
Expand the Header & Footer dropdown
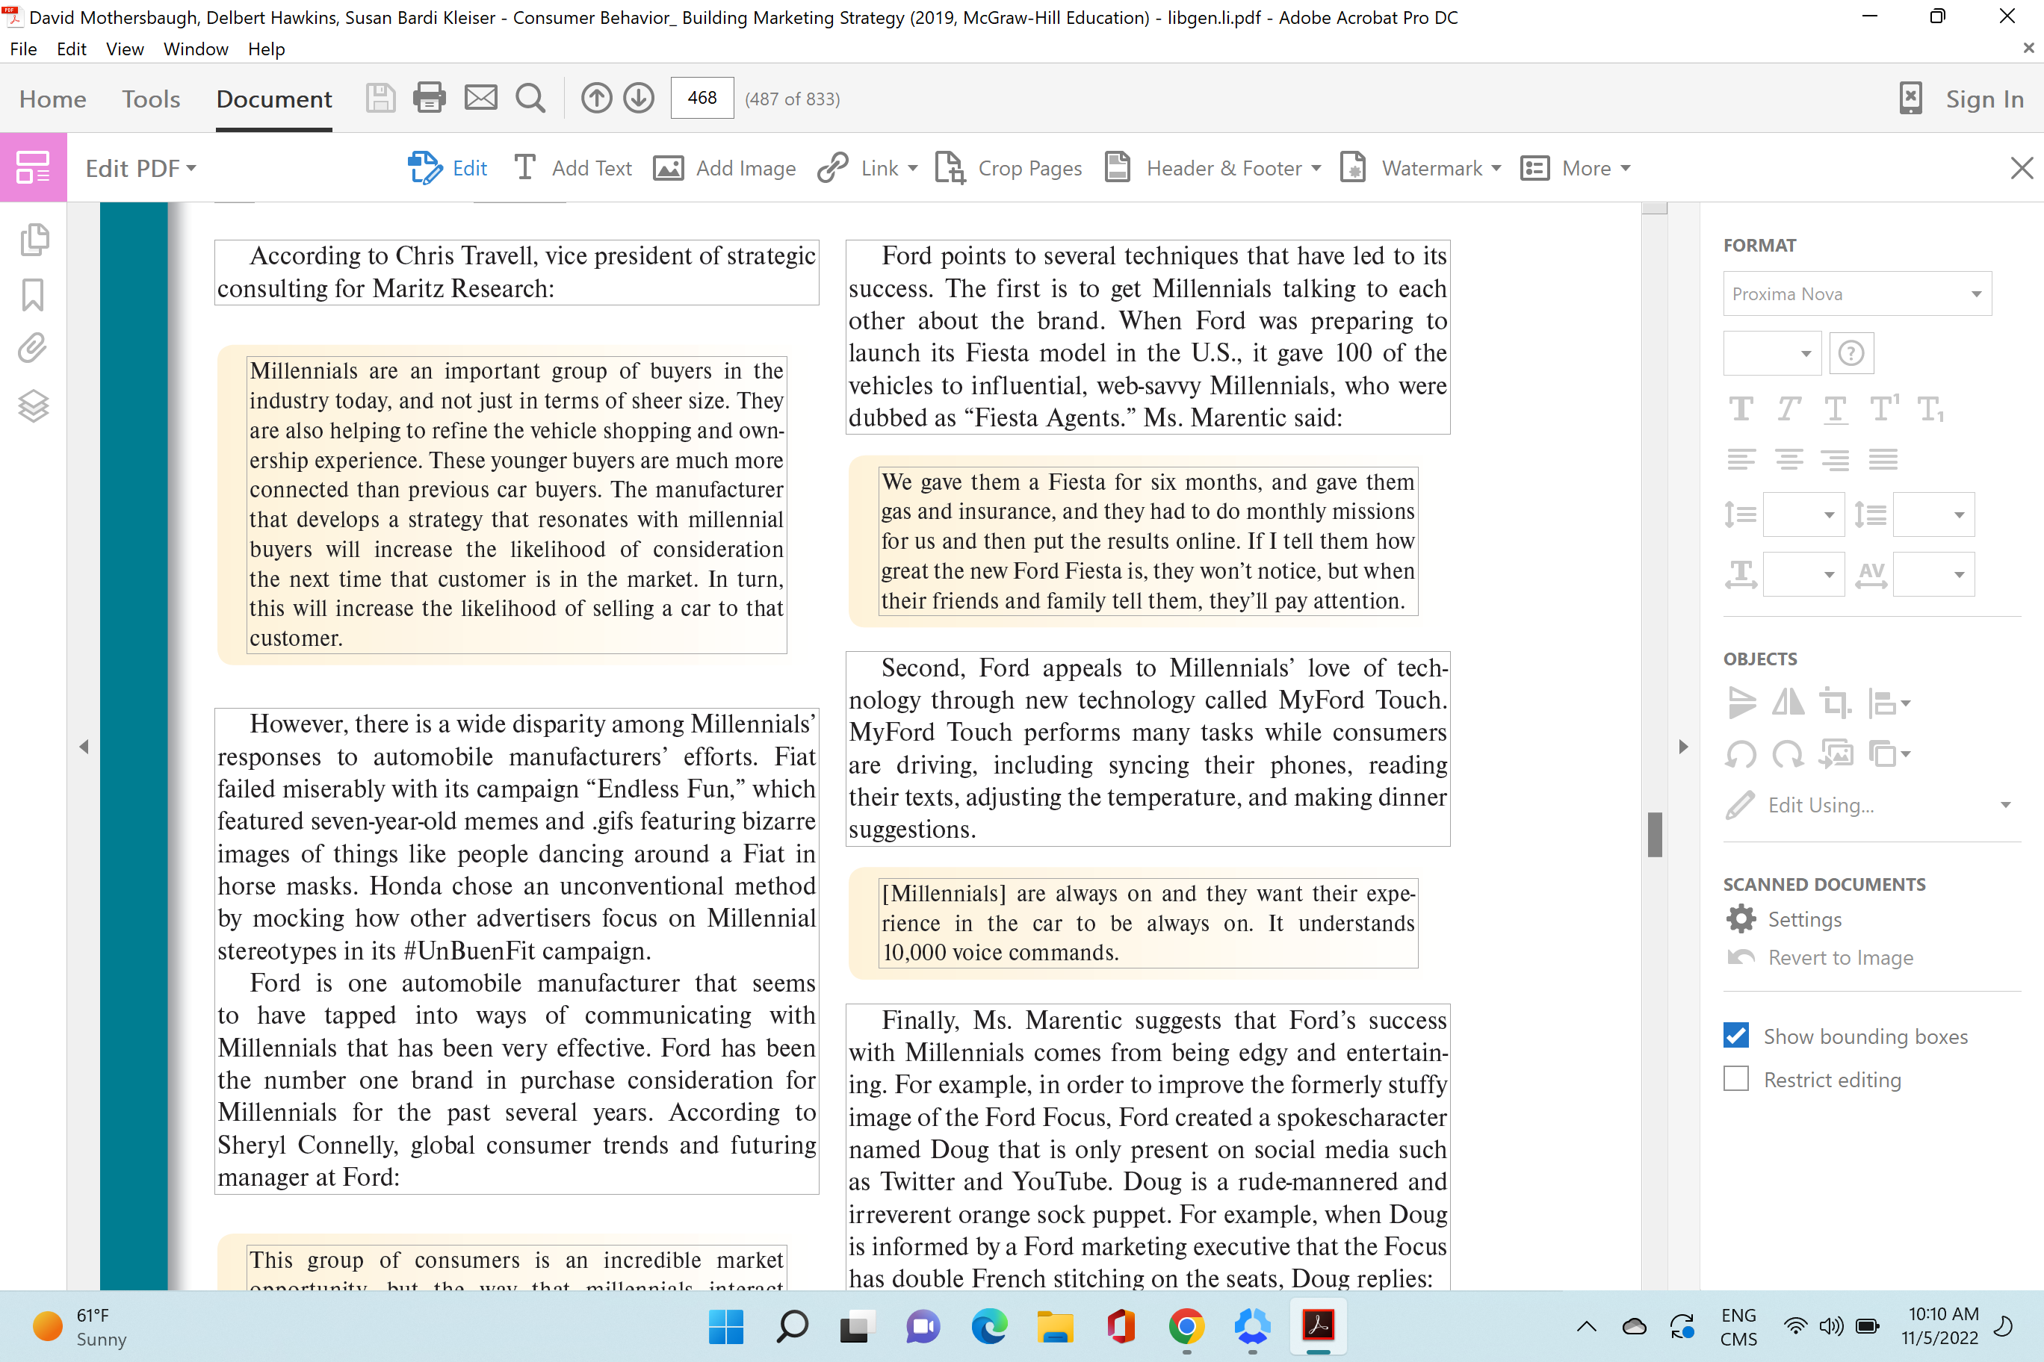1316,168
